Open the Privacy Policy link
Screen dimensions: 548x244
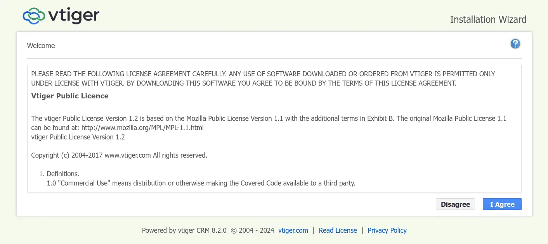(387, 230)
